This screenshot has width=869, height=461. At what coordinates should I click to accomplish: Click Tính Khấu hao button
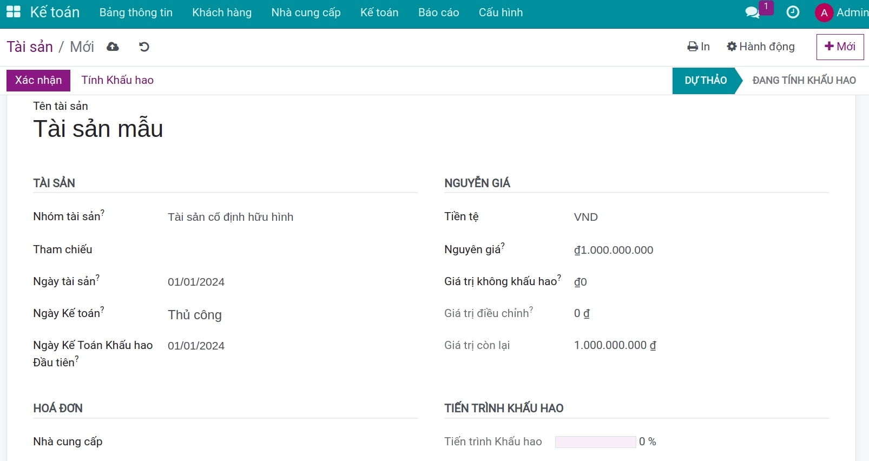pos(117,80)
